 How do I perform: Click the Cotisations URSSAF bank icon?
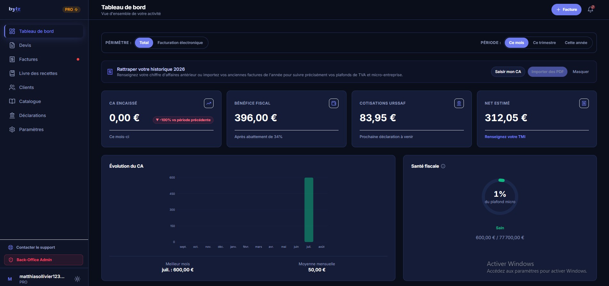point(459,103)
